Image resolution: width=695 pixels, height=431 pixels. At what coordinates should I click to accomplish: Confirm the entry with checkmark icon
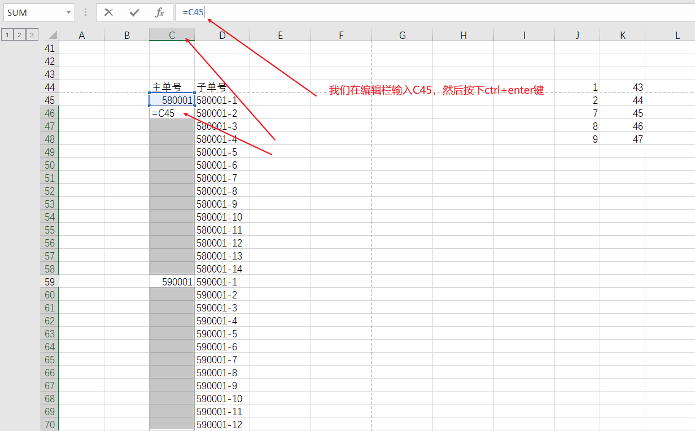pos(134,12)
